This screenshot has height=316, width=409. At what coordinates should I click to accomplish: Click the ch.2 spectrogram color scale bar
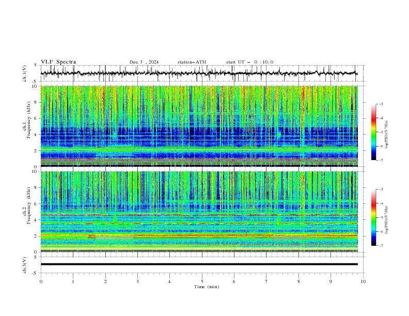tap(374, 217)
